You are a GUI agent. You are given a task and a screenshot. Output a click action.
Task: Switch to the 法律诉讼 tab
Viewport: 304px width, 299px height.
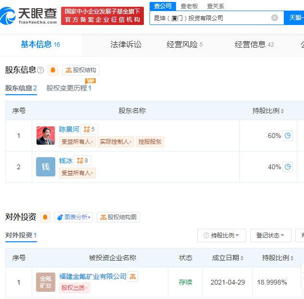coord(126,44)
